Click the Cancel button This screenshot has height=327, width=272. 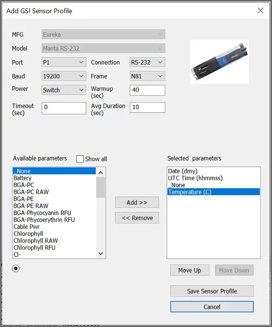coord(212,307)
